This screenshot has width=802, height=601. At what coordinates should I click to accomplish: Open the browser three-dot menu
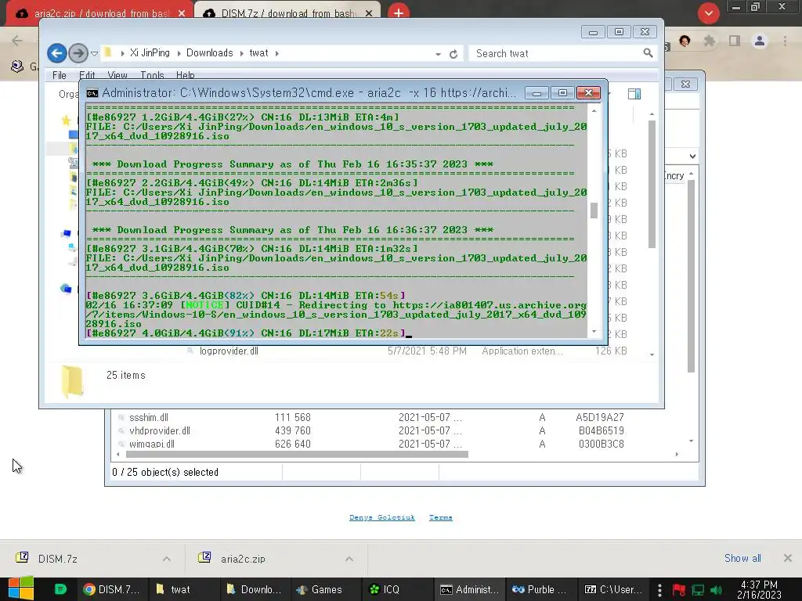[x=785, y=41]
